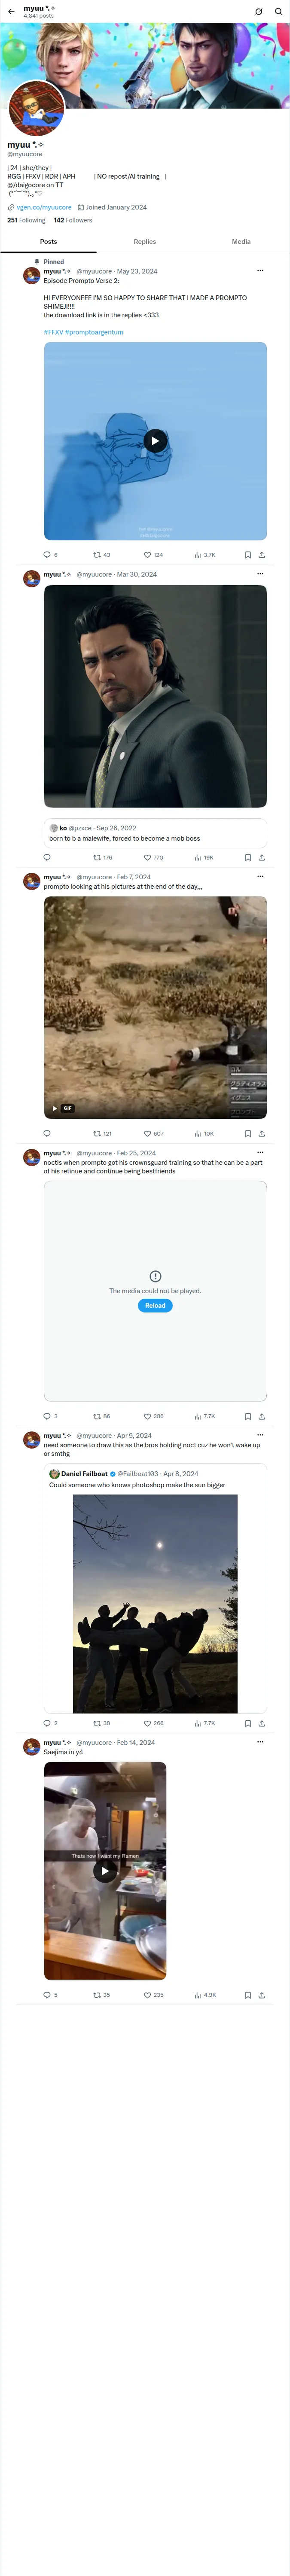The height and width of the screenshot is (2576, 290).
Task: View analytics of Feb 25 post
Action: pyautogui.click(x=204, y=1416)
